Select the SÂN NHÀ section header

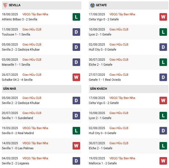41,89
